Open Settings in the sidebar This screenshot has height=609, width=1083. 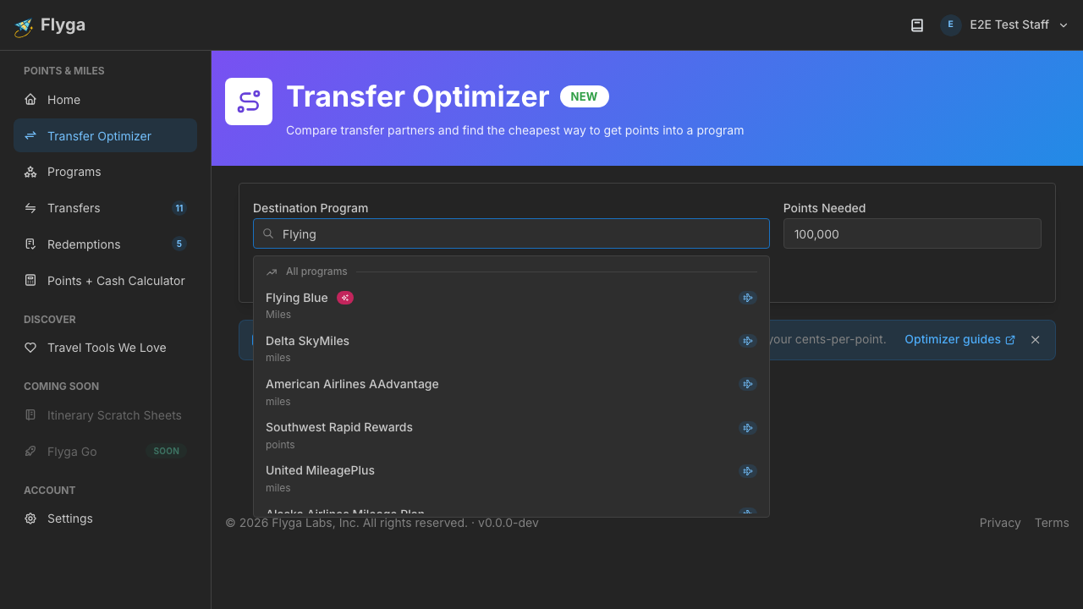[x=105, y=518]
